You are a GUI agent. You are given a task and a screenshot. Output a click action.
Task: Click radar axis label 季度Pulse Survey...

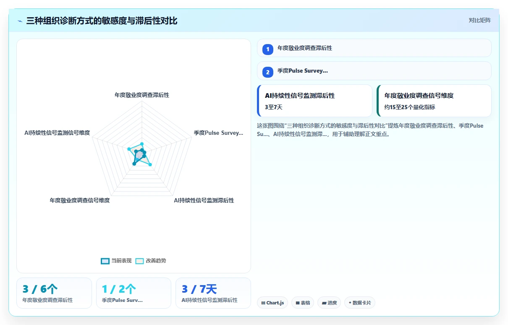(218, 133)
